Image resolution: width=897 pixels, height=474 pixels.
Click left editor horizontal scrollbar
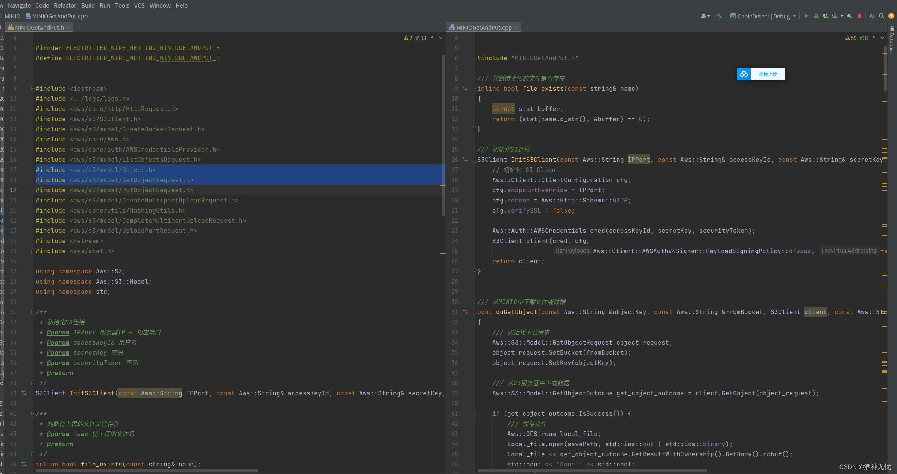pos(147,471)
